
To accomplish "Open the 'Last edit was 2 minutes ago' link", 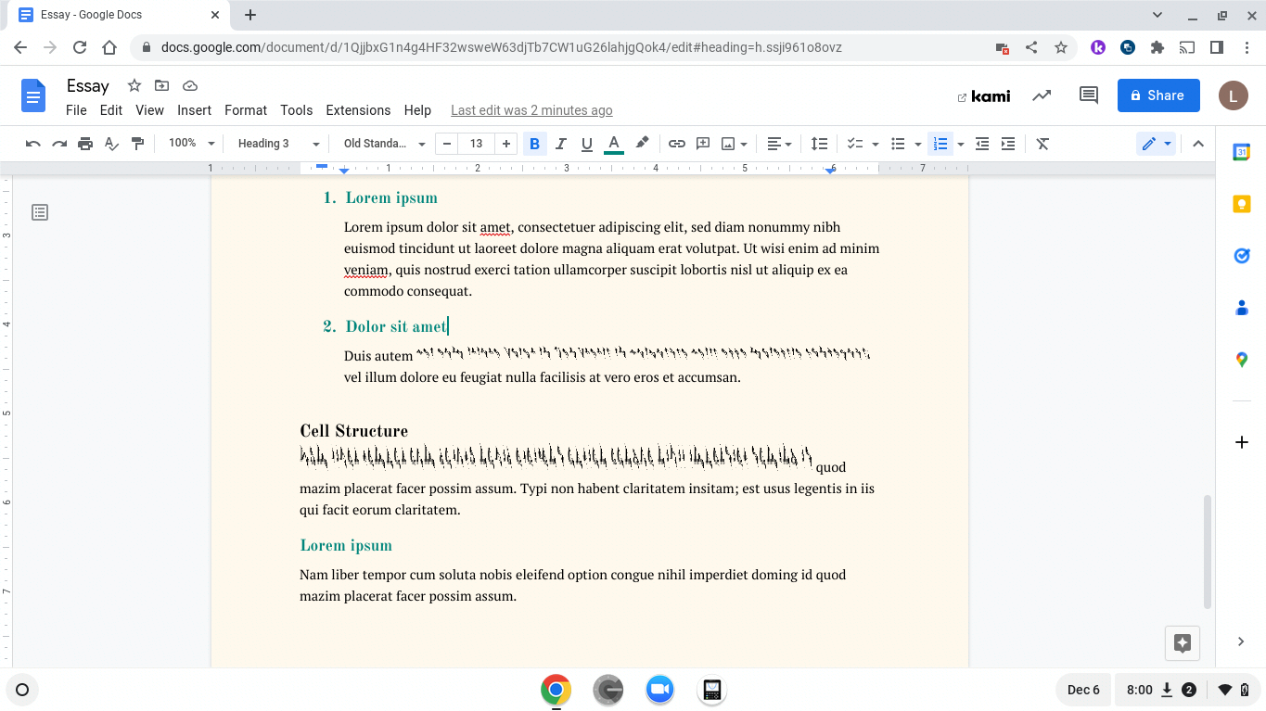I will (531, 110).
